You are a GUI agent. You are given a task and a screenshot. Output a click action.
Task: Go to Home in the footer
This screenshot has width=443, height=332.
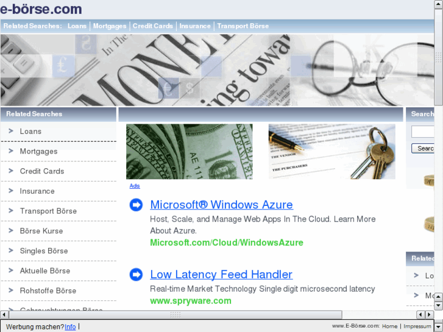click(x=389, y=327)
